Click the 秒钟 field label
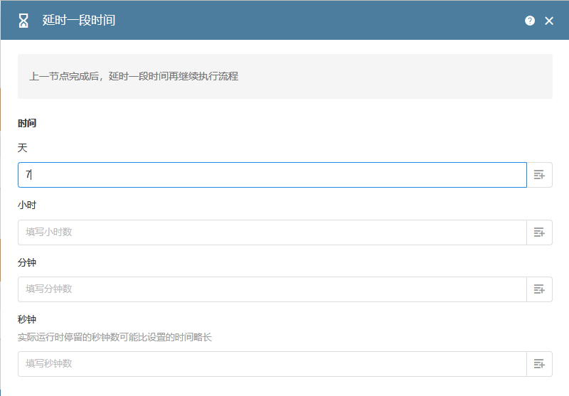Screen dimensions: 569x396 [27, 319]
